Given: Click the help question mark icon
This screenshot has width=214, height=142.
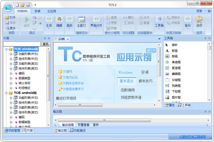Looking at the screenshot, I should [x=209, y=11].
